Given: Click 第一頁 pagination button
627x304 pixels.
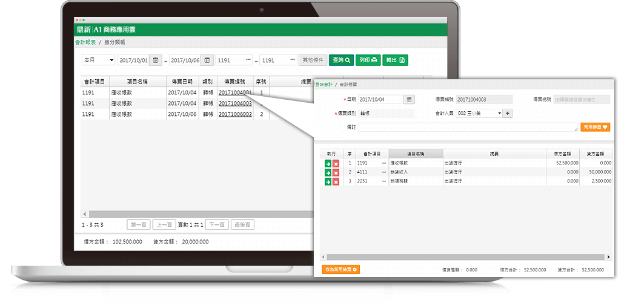Looking at the screenshot, I should (138, 225).
